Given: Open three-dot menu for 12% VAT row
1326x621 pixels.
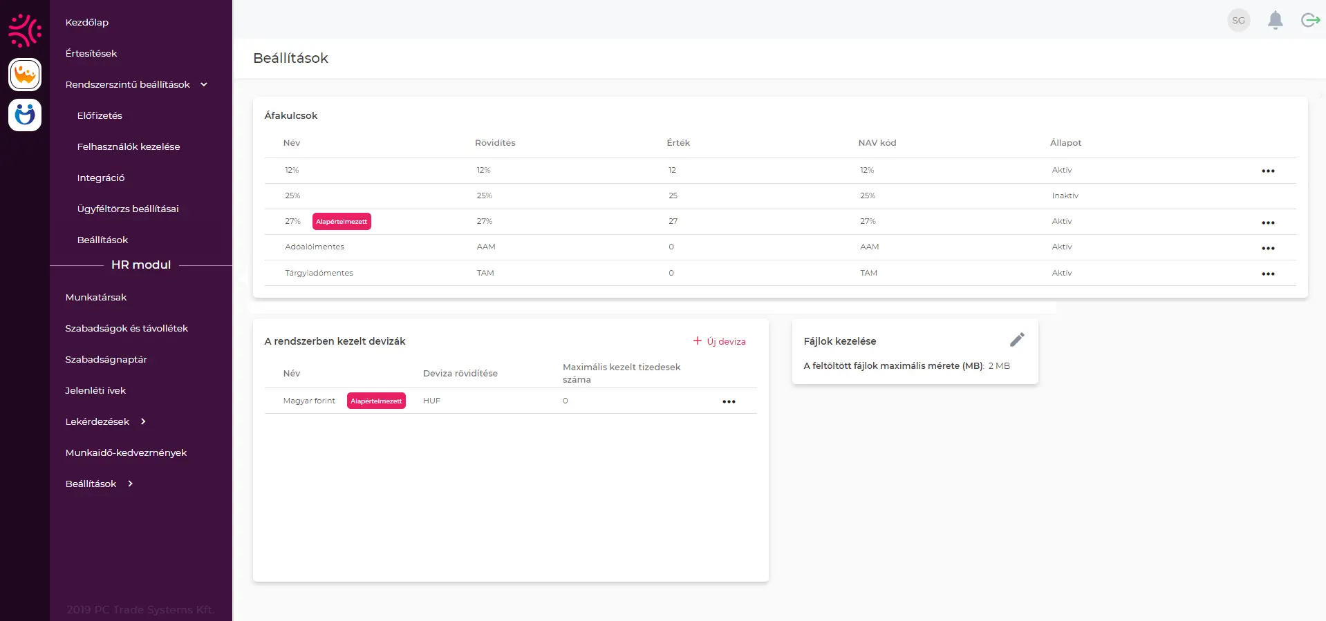Looking at the screenshot, I should tap(1267, 171).
